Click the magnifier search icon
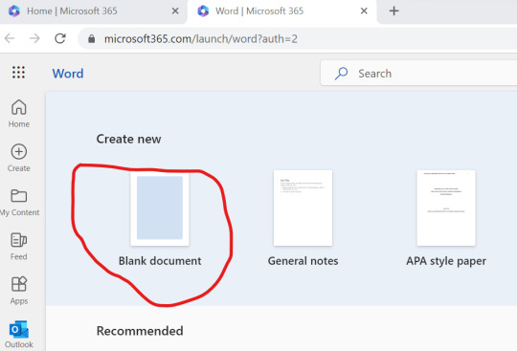 coord(341,73)
